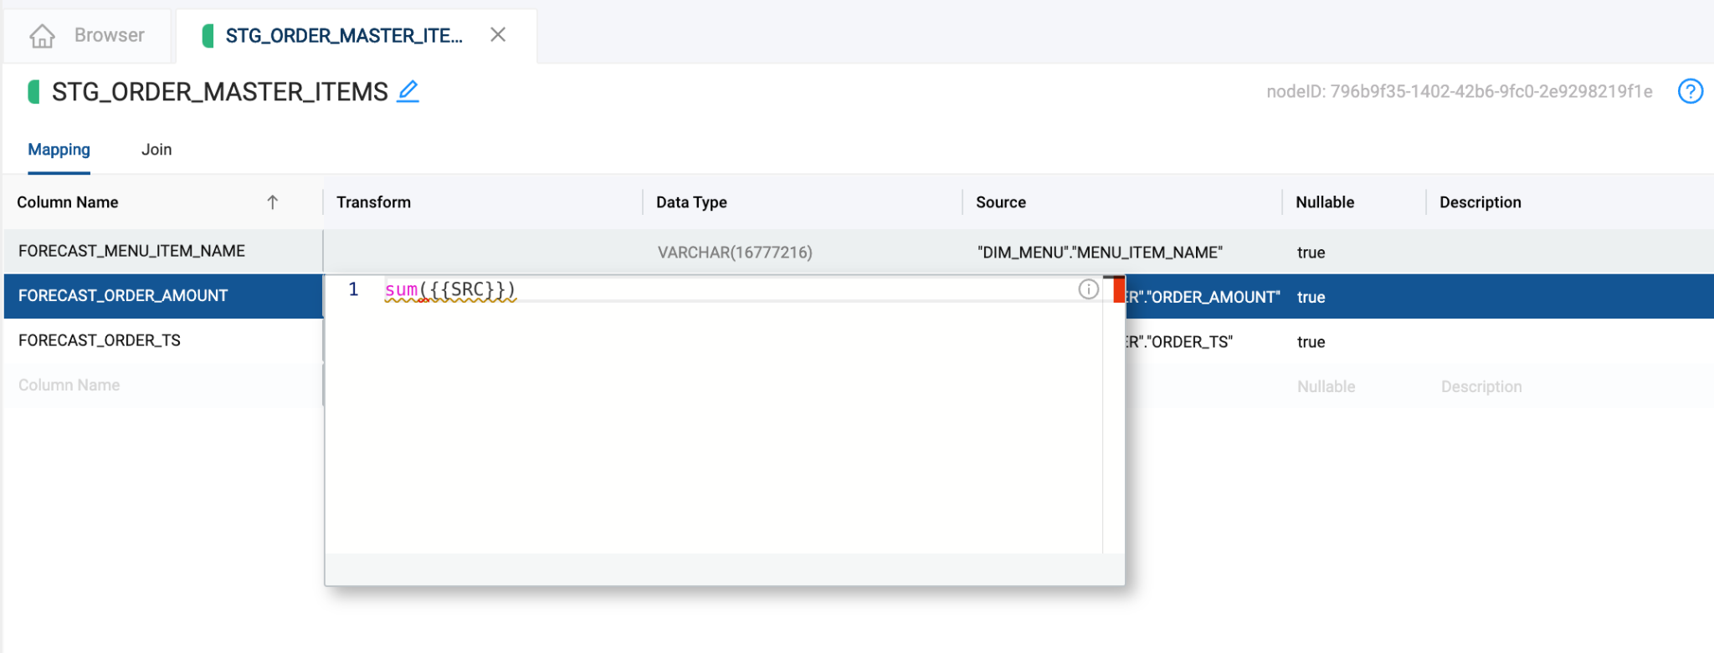Screen dimensions: 1714x653
Task: Switch to the Browser tab
Action: (x=87, y=36)
